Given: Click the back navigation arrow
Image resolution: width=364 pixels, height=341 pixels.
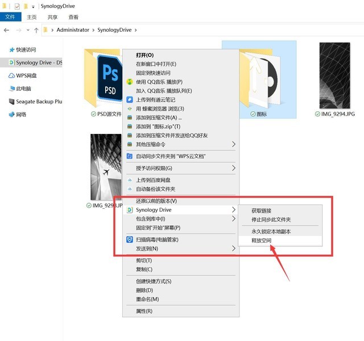Looking at the screenshot, I should tap(6, 30).
